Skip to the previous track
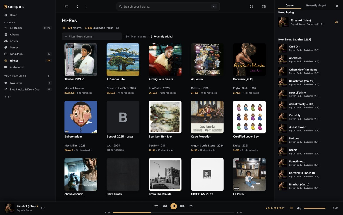 click(x=165, y=206)
